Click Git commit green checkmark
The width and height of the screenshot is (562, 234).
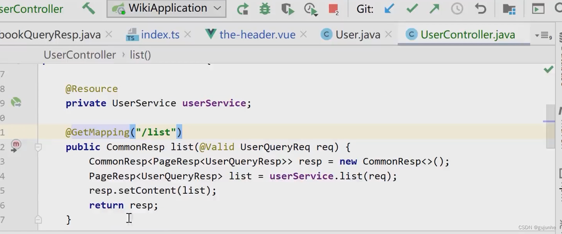412,8
